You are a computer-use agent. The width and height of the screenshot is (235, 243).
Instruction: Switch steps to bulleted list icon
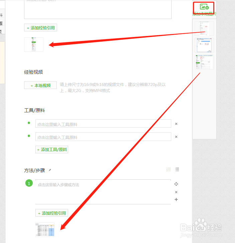click(177, 169)
